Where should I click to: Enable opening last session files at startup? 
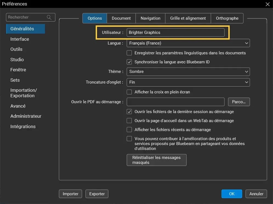129,111
